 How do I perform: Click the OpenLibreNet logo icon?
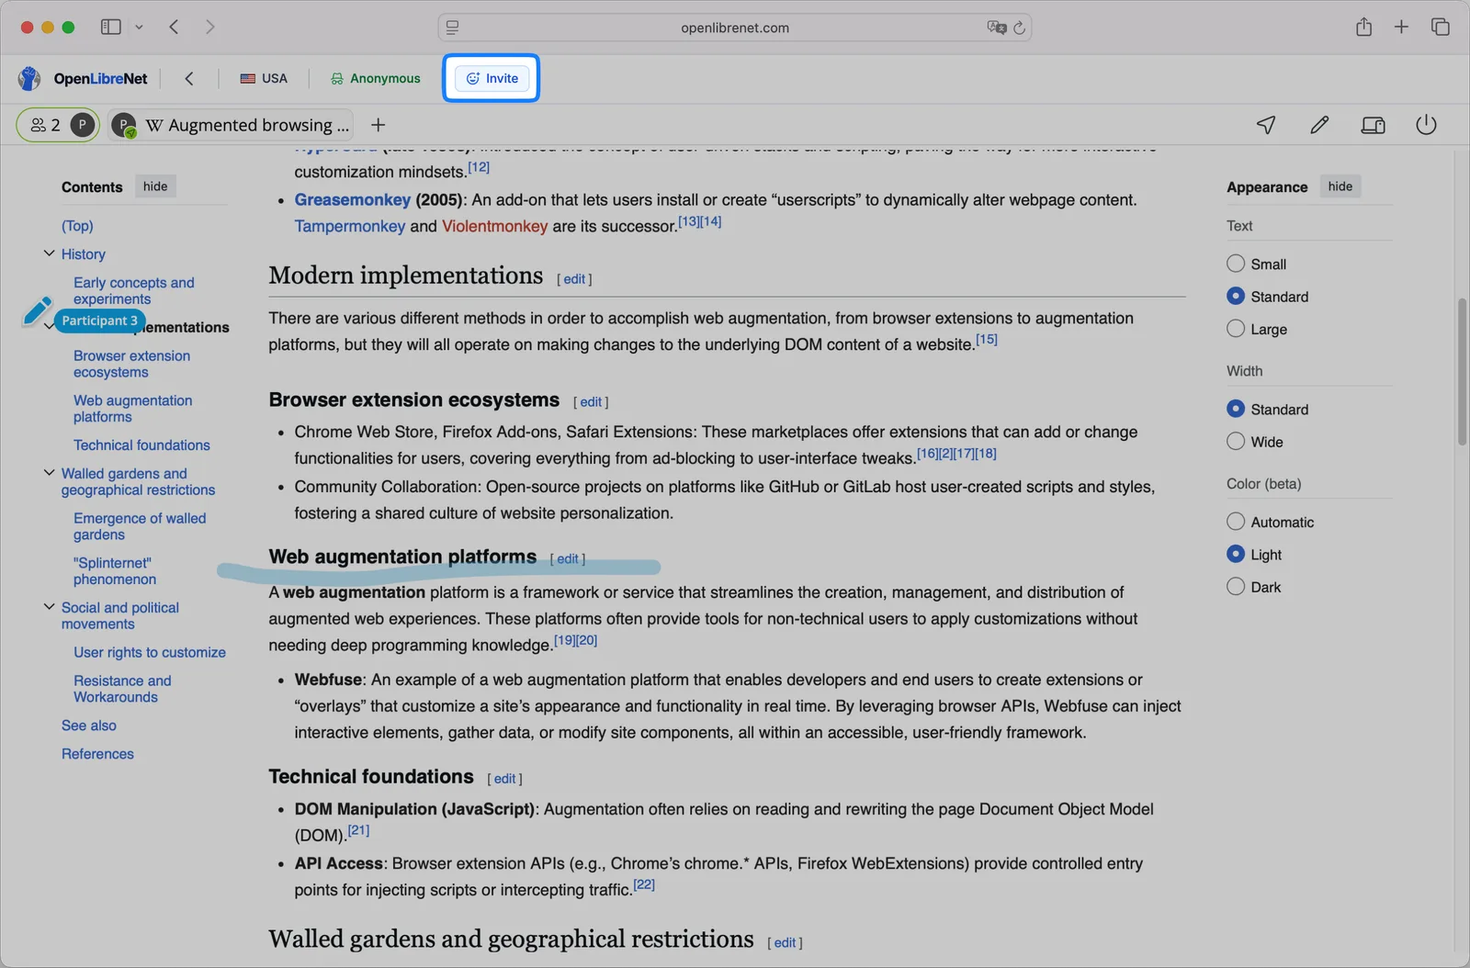pyautogui.click(x=29, y=78)
